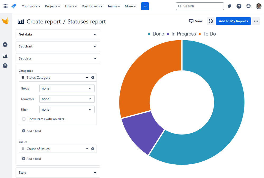Open settings gear icon
Viewport: 264px width, 178px height.
[248, 6]
